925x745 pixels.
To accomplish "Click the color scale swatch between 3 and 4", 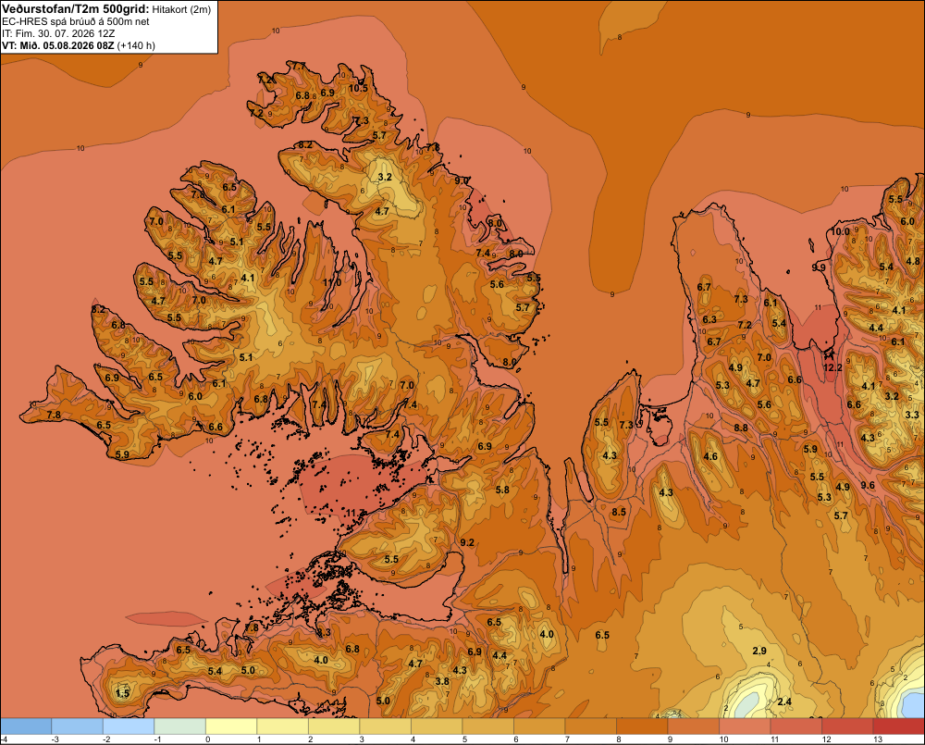I will point(385,726).
